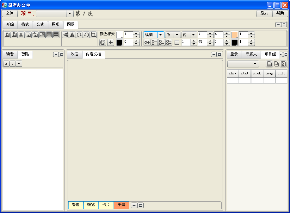Open the black swatch below 颜色相乘
Screen dimensions: 290x213
click(120, 42)
